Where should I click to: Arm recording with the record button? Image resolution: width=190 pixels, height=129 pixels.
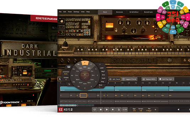click(x=113, y=109)
